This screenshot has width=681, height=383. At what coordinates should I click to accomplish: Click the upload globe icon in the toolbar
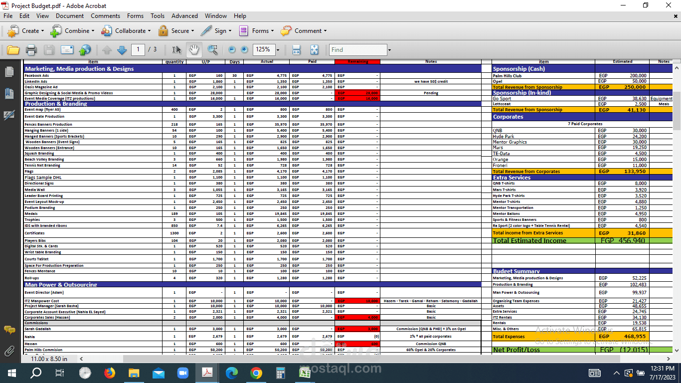point(85,50)
